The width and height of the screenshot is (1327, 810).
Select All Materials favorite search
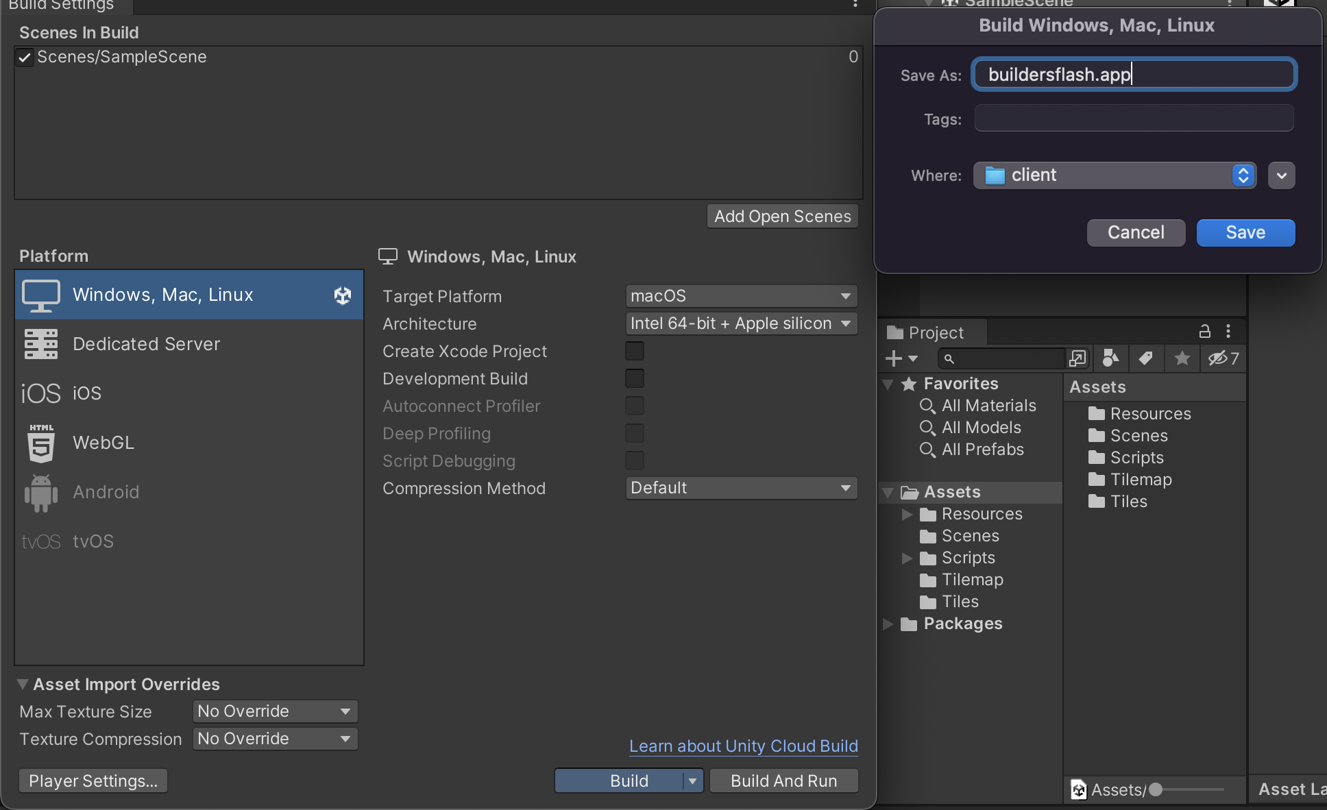[978, 406]
